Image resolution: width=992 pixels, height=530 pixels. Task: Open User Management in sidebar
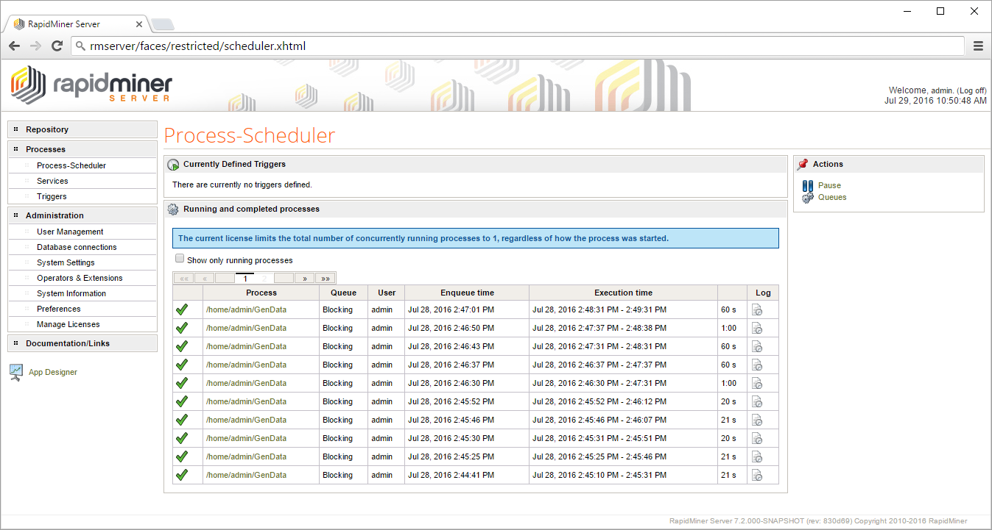pos(70,232)
